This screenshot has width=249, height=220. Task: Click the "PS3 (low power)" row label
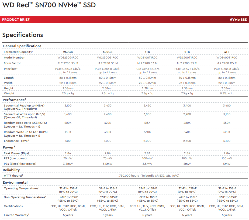pyautogui.click(x=15, y=158)
